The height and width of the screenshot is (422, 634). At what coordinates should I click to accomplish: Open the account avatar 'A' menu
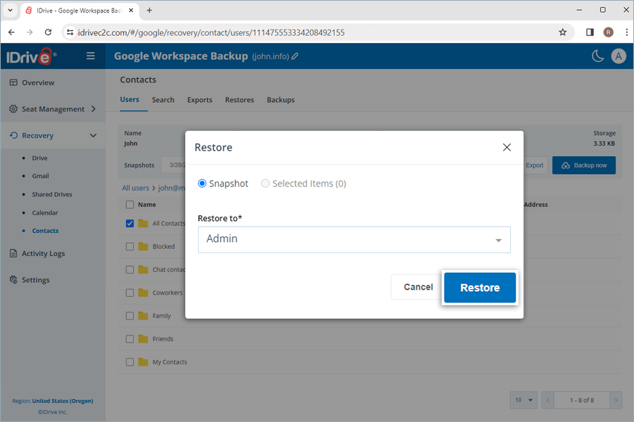click(x=619, y=56)
